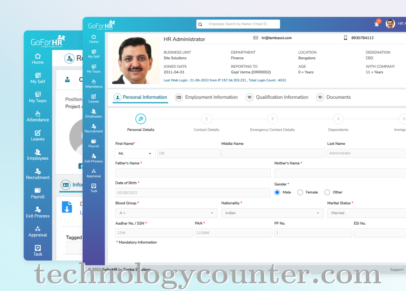
Task: Click the Middle Name input field
Action: pyautogui.click(x=273, y=153)
